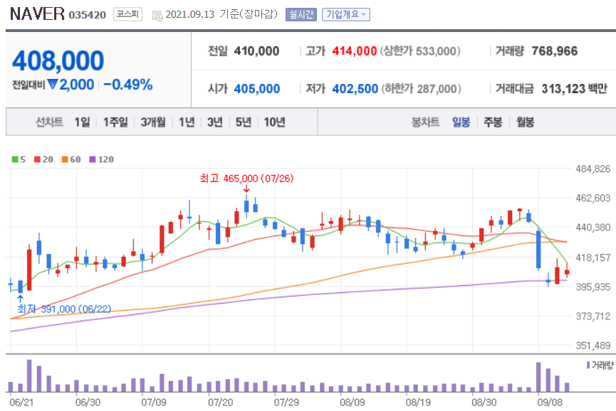Click the calendar clock icon beside the date
The width and height of the screenshot is (616, 411).
[157, 16]
